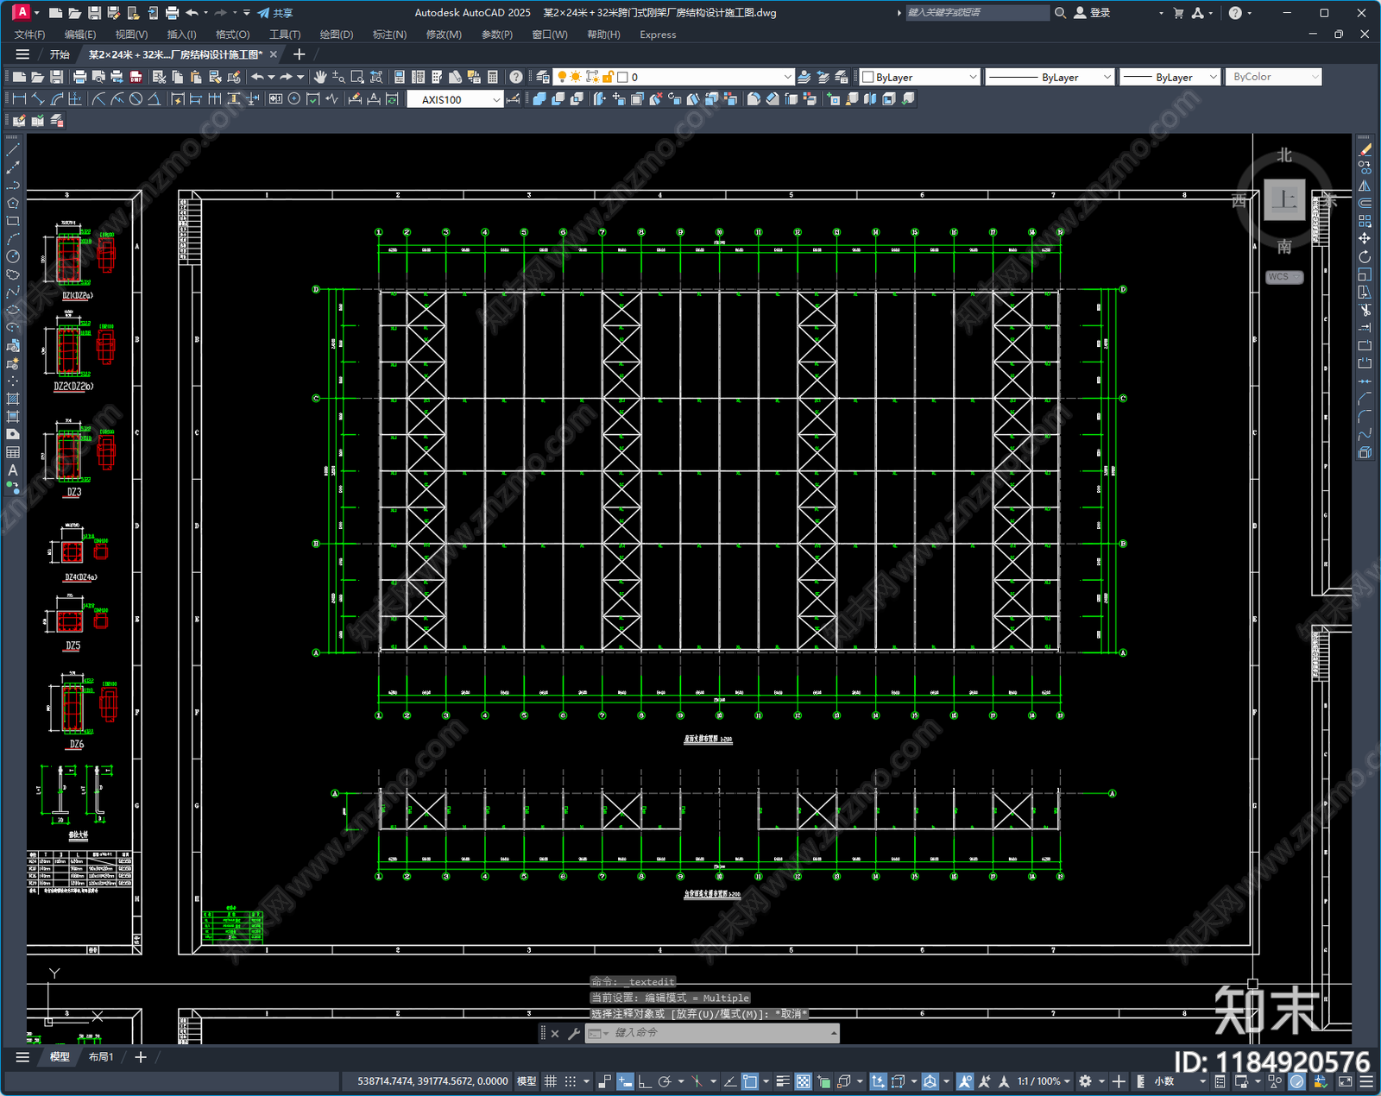Toggle transparency display in status bar
The image size is (1381, 1096).
click(804, 1081)
